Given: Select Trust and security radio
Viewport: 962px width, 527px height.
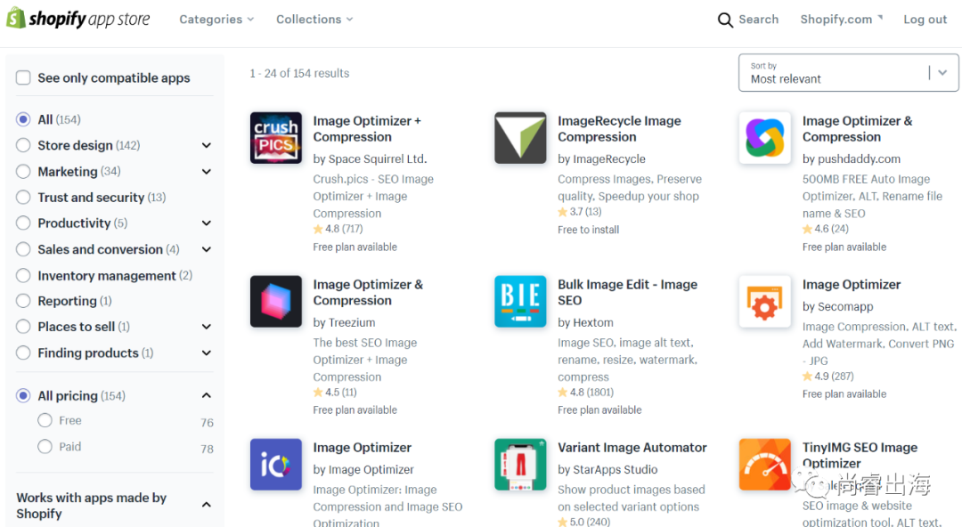Looking at the screenshot, I should [x=23, y=197].
